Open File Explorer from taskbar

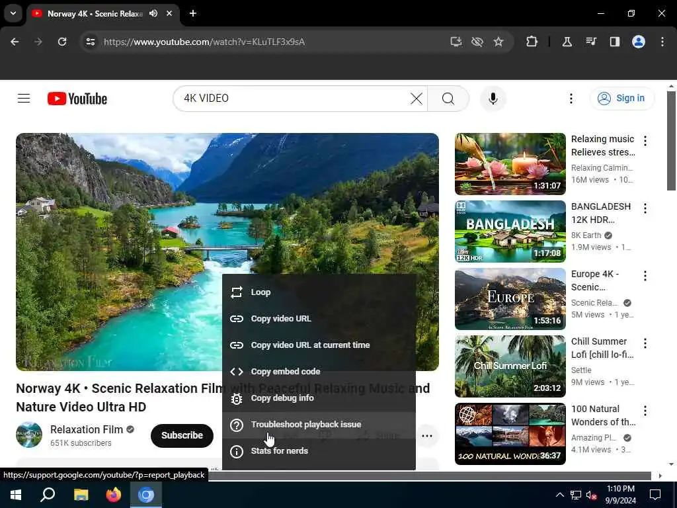81,495
